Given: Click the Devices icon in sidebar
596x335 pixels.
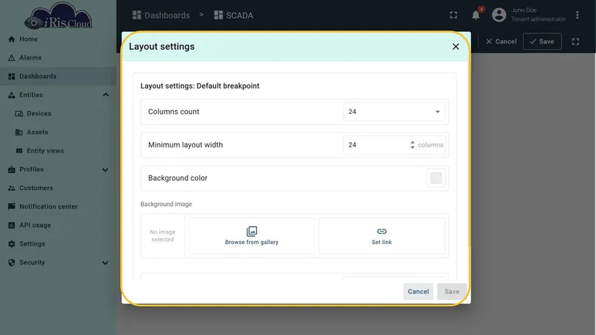Looking at the screenshot, I should coord(19,114).
